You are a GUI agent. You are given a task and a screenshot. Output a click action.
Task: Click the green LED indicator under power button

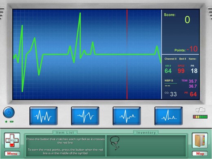click(6, 121)
